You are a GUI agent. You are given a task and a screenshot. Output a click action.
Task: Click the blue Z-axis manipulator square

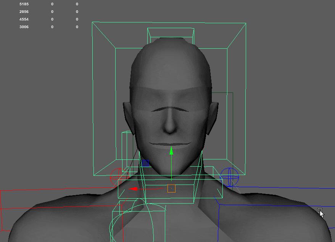[145, 163]
